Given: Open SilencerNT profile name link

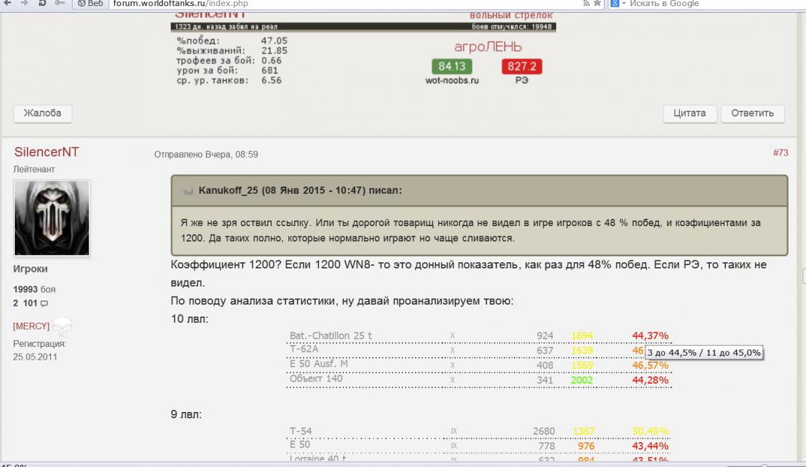Looking at the screenshot, I should click(46, 152).
